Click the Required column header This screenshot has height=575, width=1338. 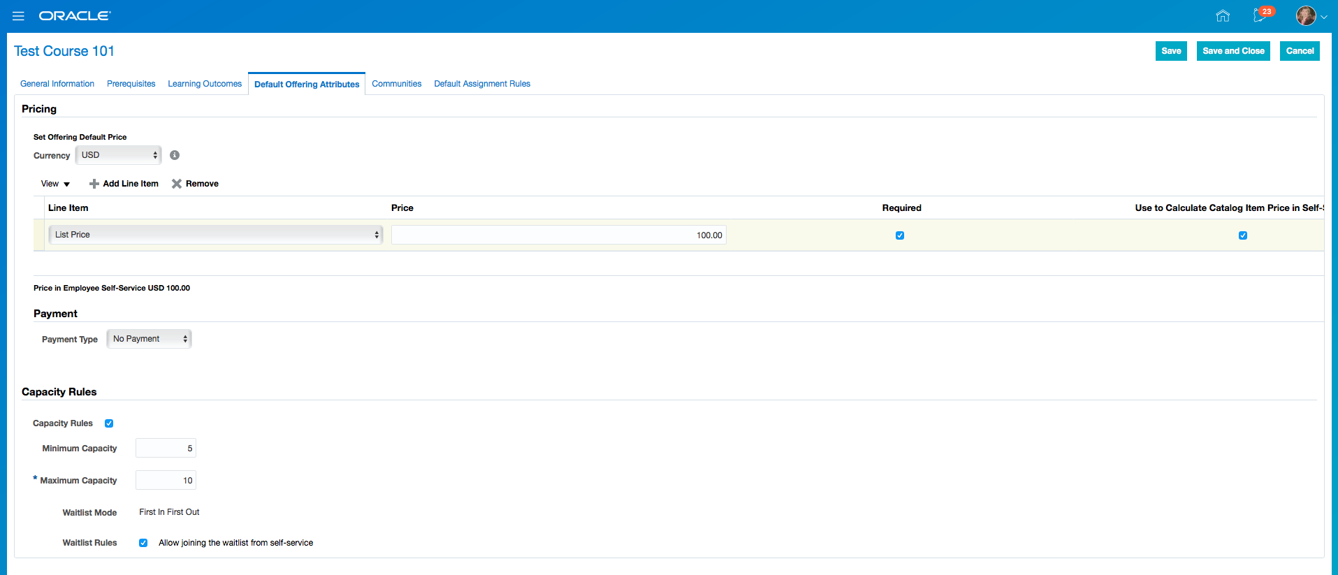point(902,208)
